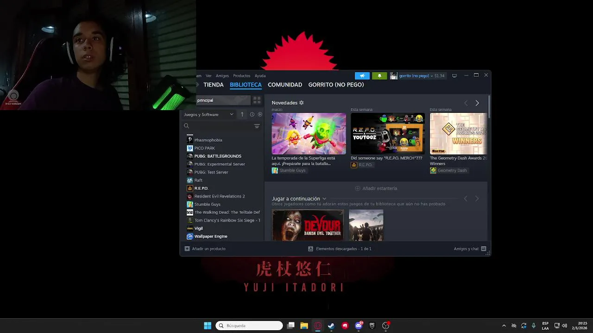Click the principal home button
This screenshot has height=333, width=593.
(222, 100)
